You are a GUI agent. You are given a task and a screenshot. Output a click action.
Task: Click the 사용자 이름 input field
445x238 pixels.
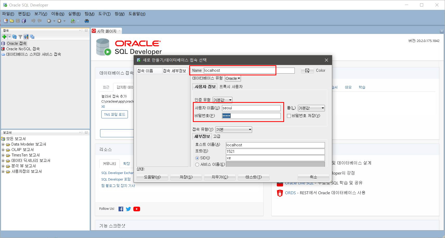(x=251, y=108)
